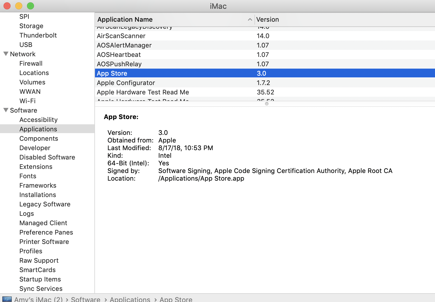
Task: Click the pane divider handle dot
Action: pyautogui.click(x=267, y=104)
